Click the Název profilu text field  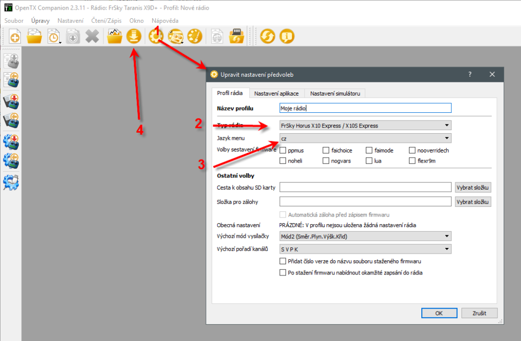365,108
